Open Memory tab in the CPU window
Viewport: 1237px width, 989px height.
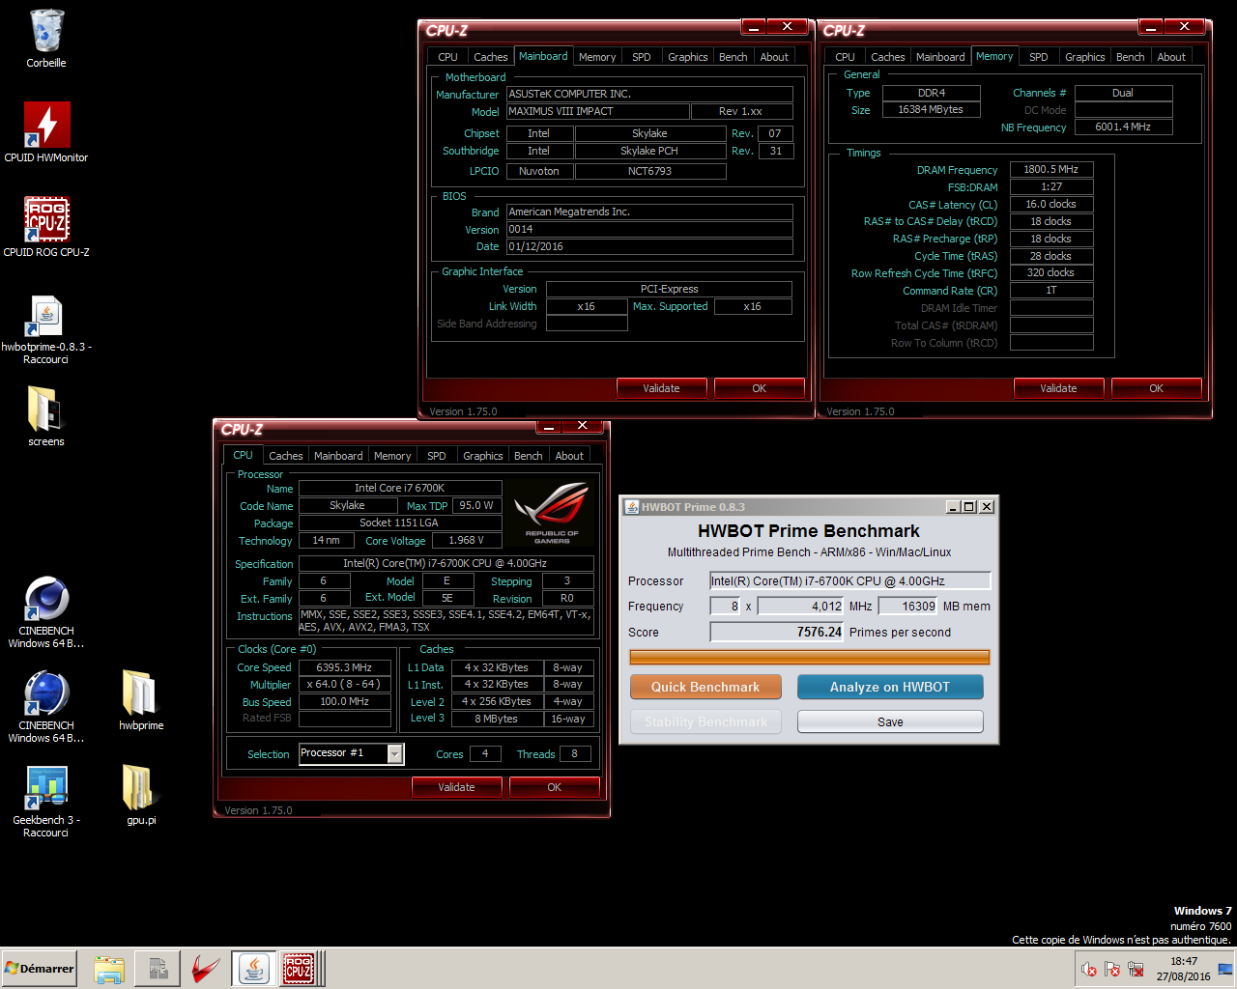point(392,456)
